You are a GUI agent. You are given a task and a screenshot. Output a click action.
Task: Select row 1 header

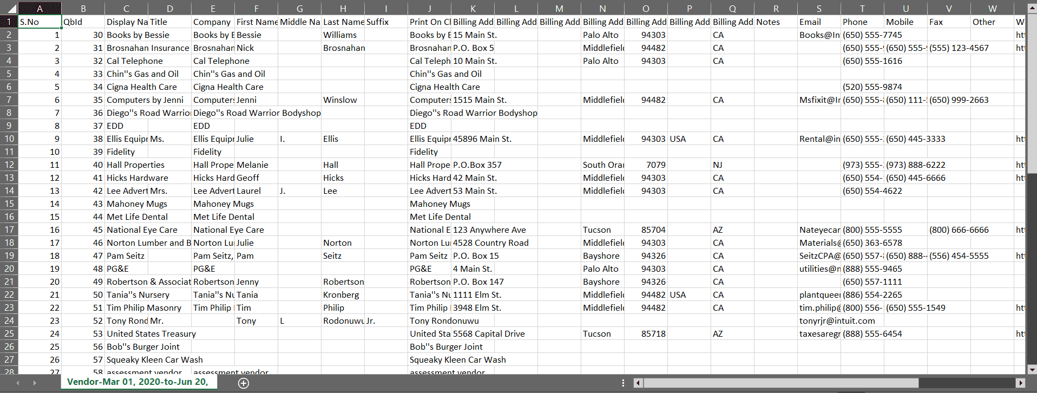(9, 22)
